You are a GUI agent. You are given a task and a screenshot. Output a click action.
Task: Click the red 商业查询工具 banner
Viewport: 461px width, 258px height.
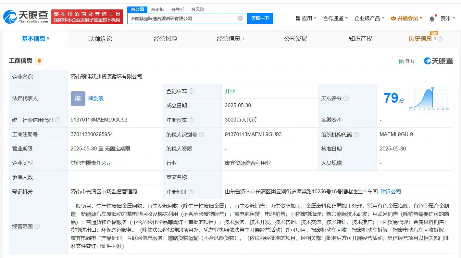87,17
